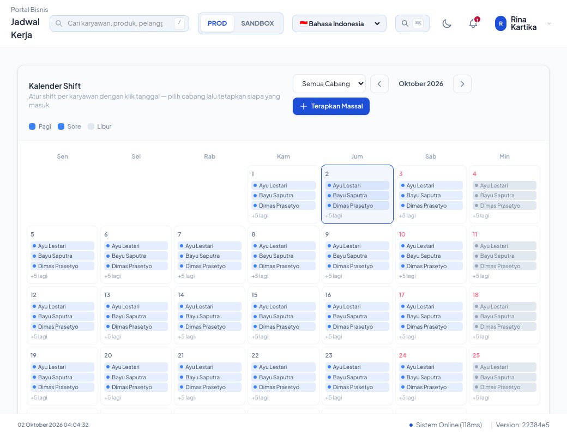Click Dimas Prasetyo shift on day 6

click(x=136, y=266)
